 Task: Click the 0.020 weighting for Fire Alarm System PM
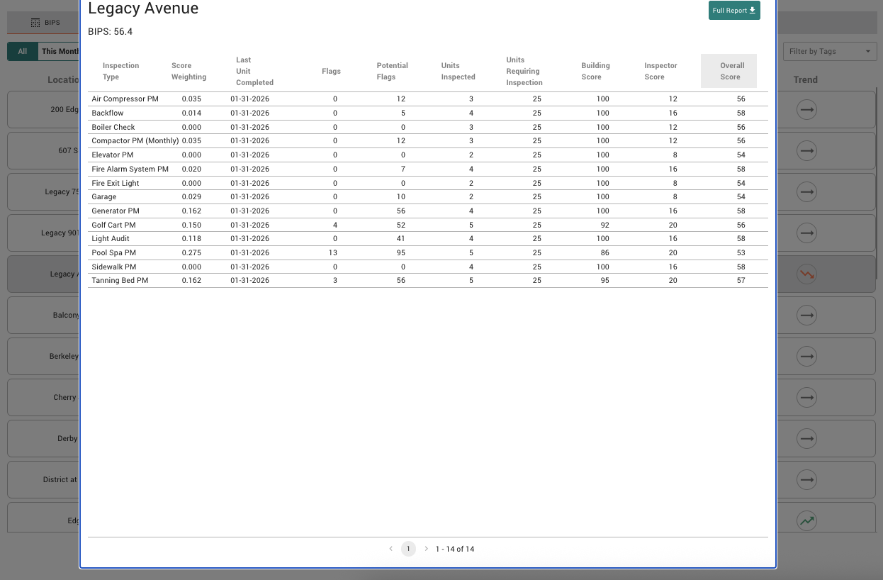(191, 169)
